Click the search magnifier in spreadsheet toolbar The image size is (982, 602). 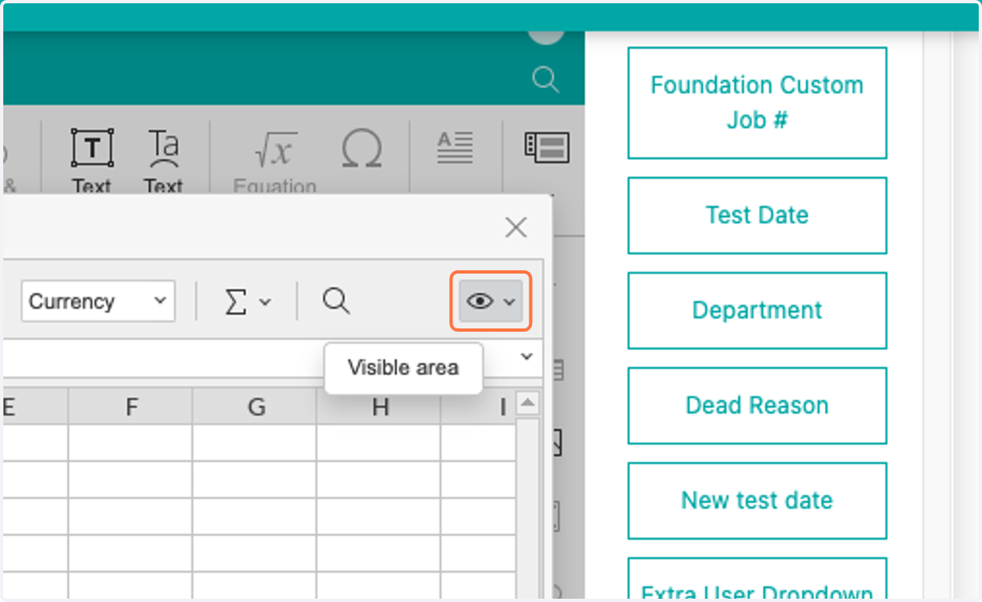336,301
